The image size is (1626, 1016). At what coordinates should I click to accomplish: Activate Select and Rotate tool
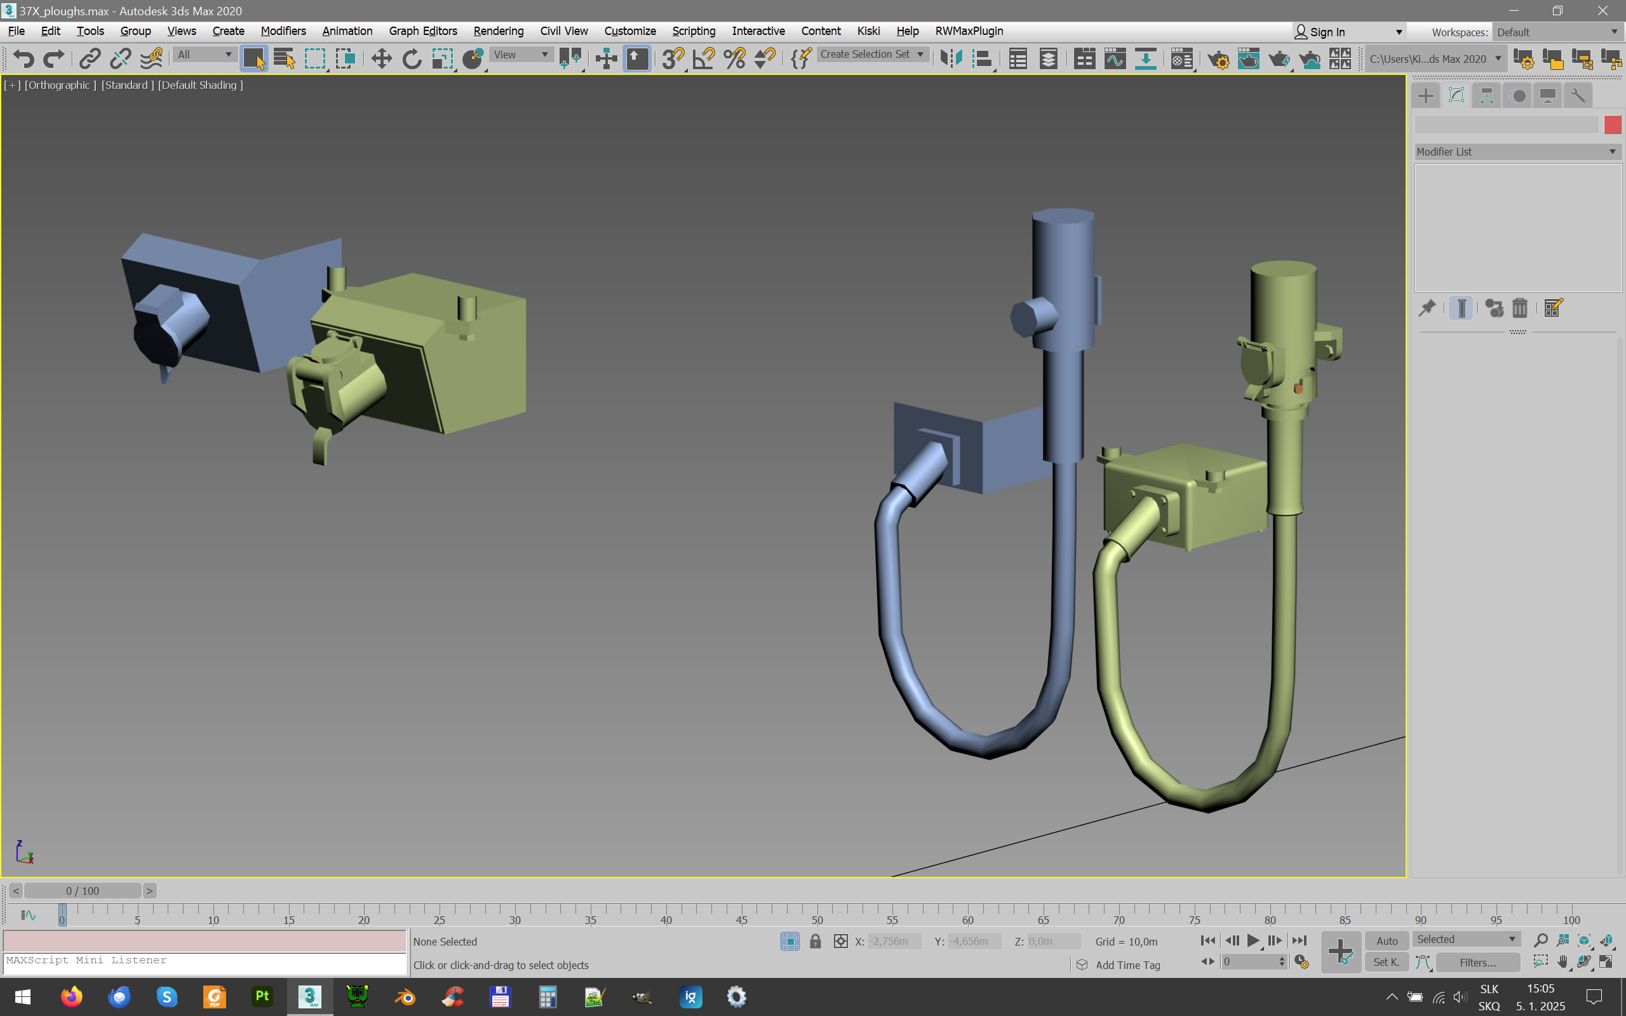[x=412, y=59]
